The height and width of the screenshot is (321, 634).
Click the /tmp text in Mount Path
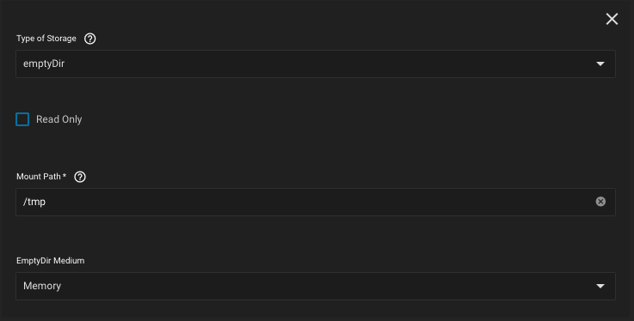[34, 202]
